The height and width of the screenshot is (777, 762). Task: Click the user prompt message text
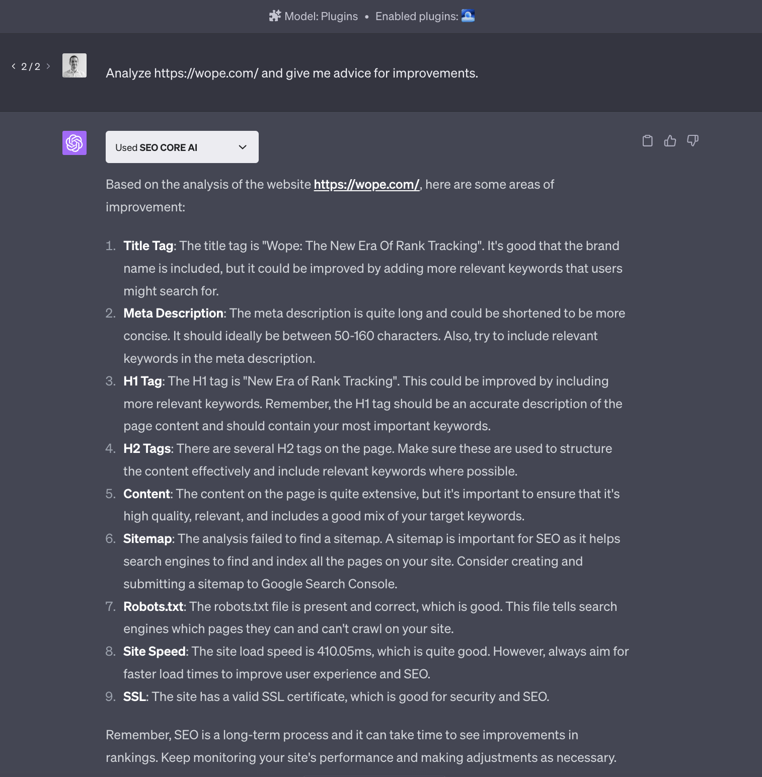pyautogui.click(x=292, y=73)
